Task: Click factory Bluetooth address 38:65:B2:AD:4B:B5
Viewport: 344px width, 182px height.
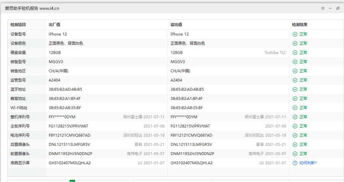Action: [65, 89]
